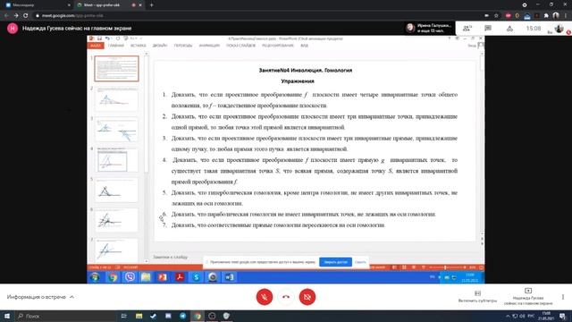Open the Chrome three-dot menu

click(566, 16)
